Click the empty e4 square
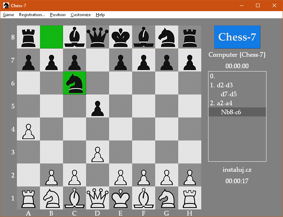283x217 pixels. coord(121,129)
